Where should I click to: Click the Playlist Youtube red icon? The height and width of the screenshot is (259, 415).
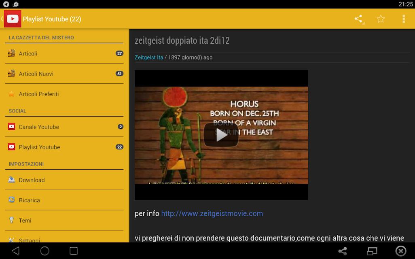point(11,147)
